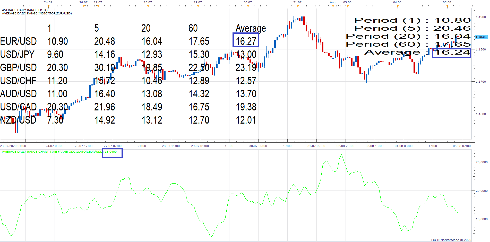Click the USD/JPY row label

click(x=17, y=54)
